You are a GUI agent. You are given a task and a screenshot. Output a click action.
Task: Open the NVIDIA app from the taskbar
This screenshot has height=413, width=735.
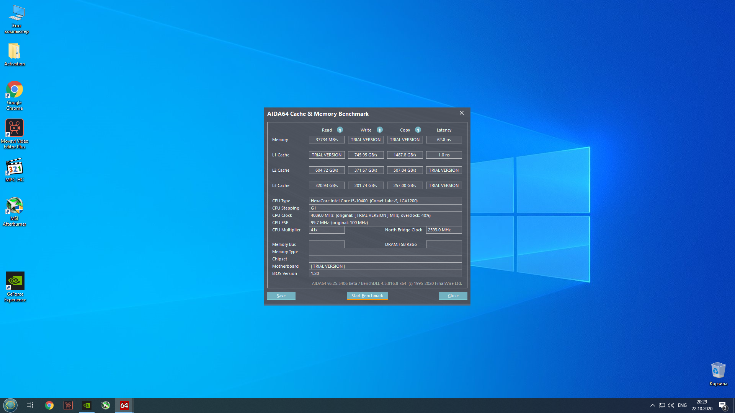pyautogui.click(x=87, y=405)
